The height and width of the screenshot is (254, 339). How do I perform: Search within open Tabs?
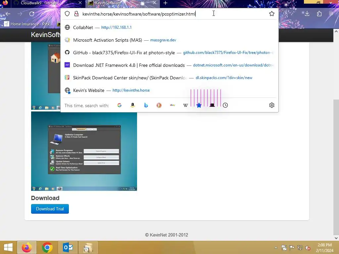[212, 105]
